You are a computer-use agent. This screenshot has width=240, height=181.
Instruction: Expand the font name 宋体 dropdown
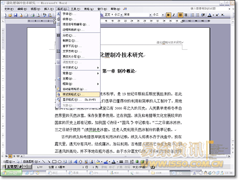(150, 15)
